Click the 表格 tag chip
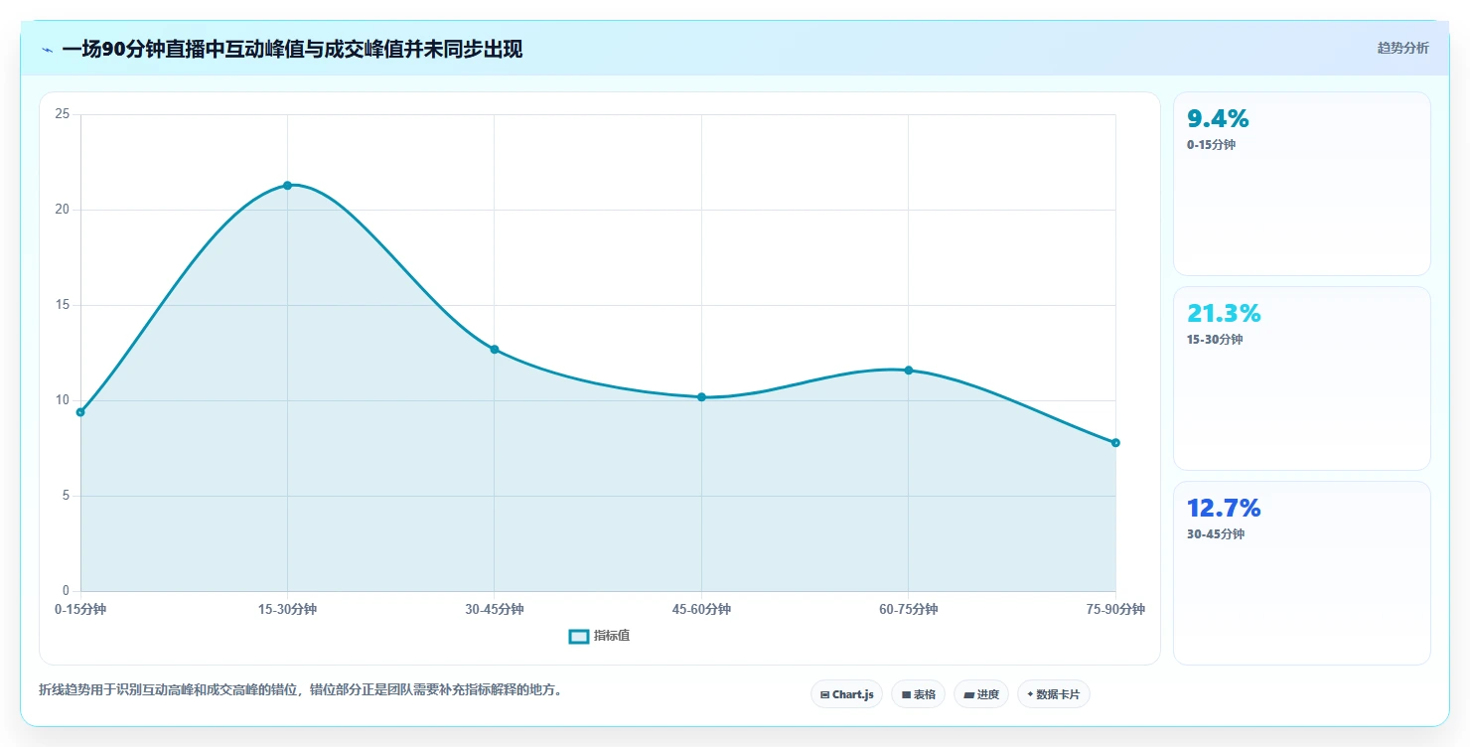This screenshot has height=747, width=1470. click(918, 694)
